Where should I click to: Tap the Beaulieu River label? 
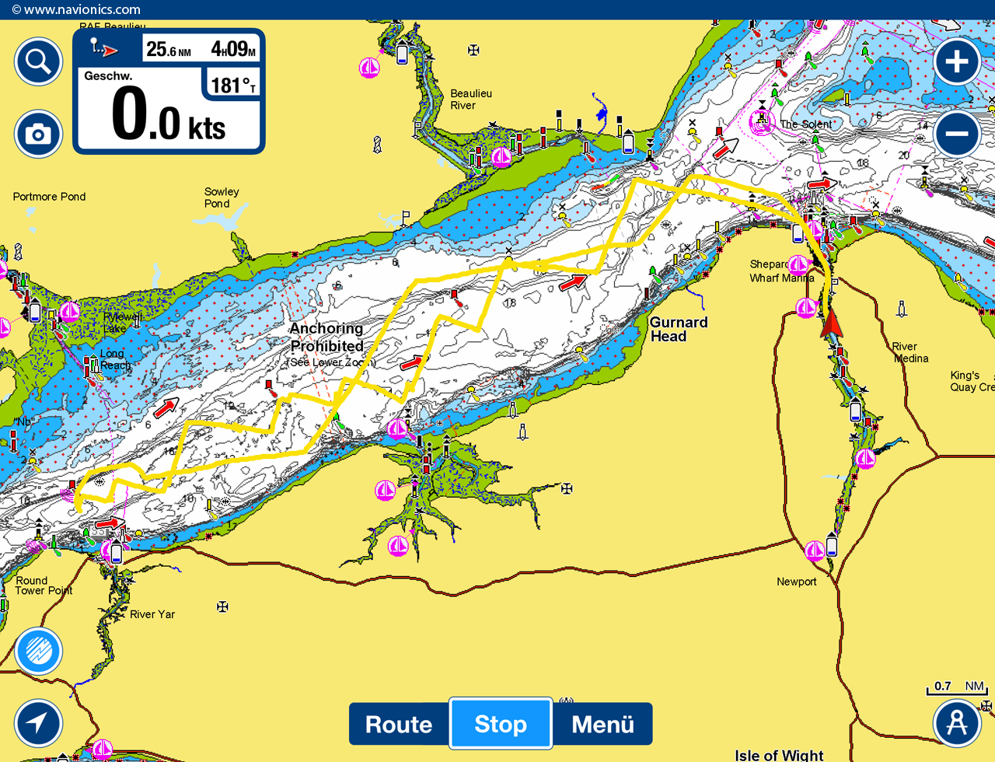point(470,100)
